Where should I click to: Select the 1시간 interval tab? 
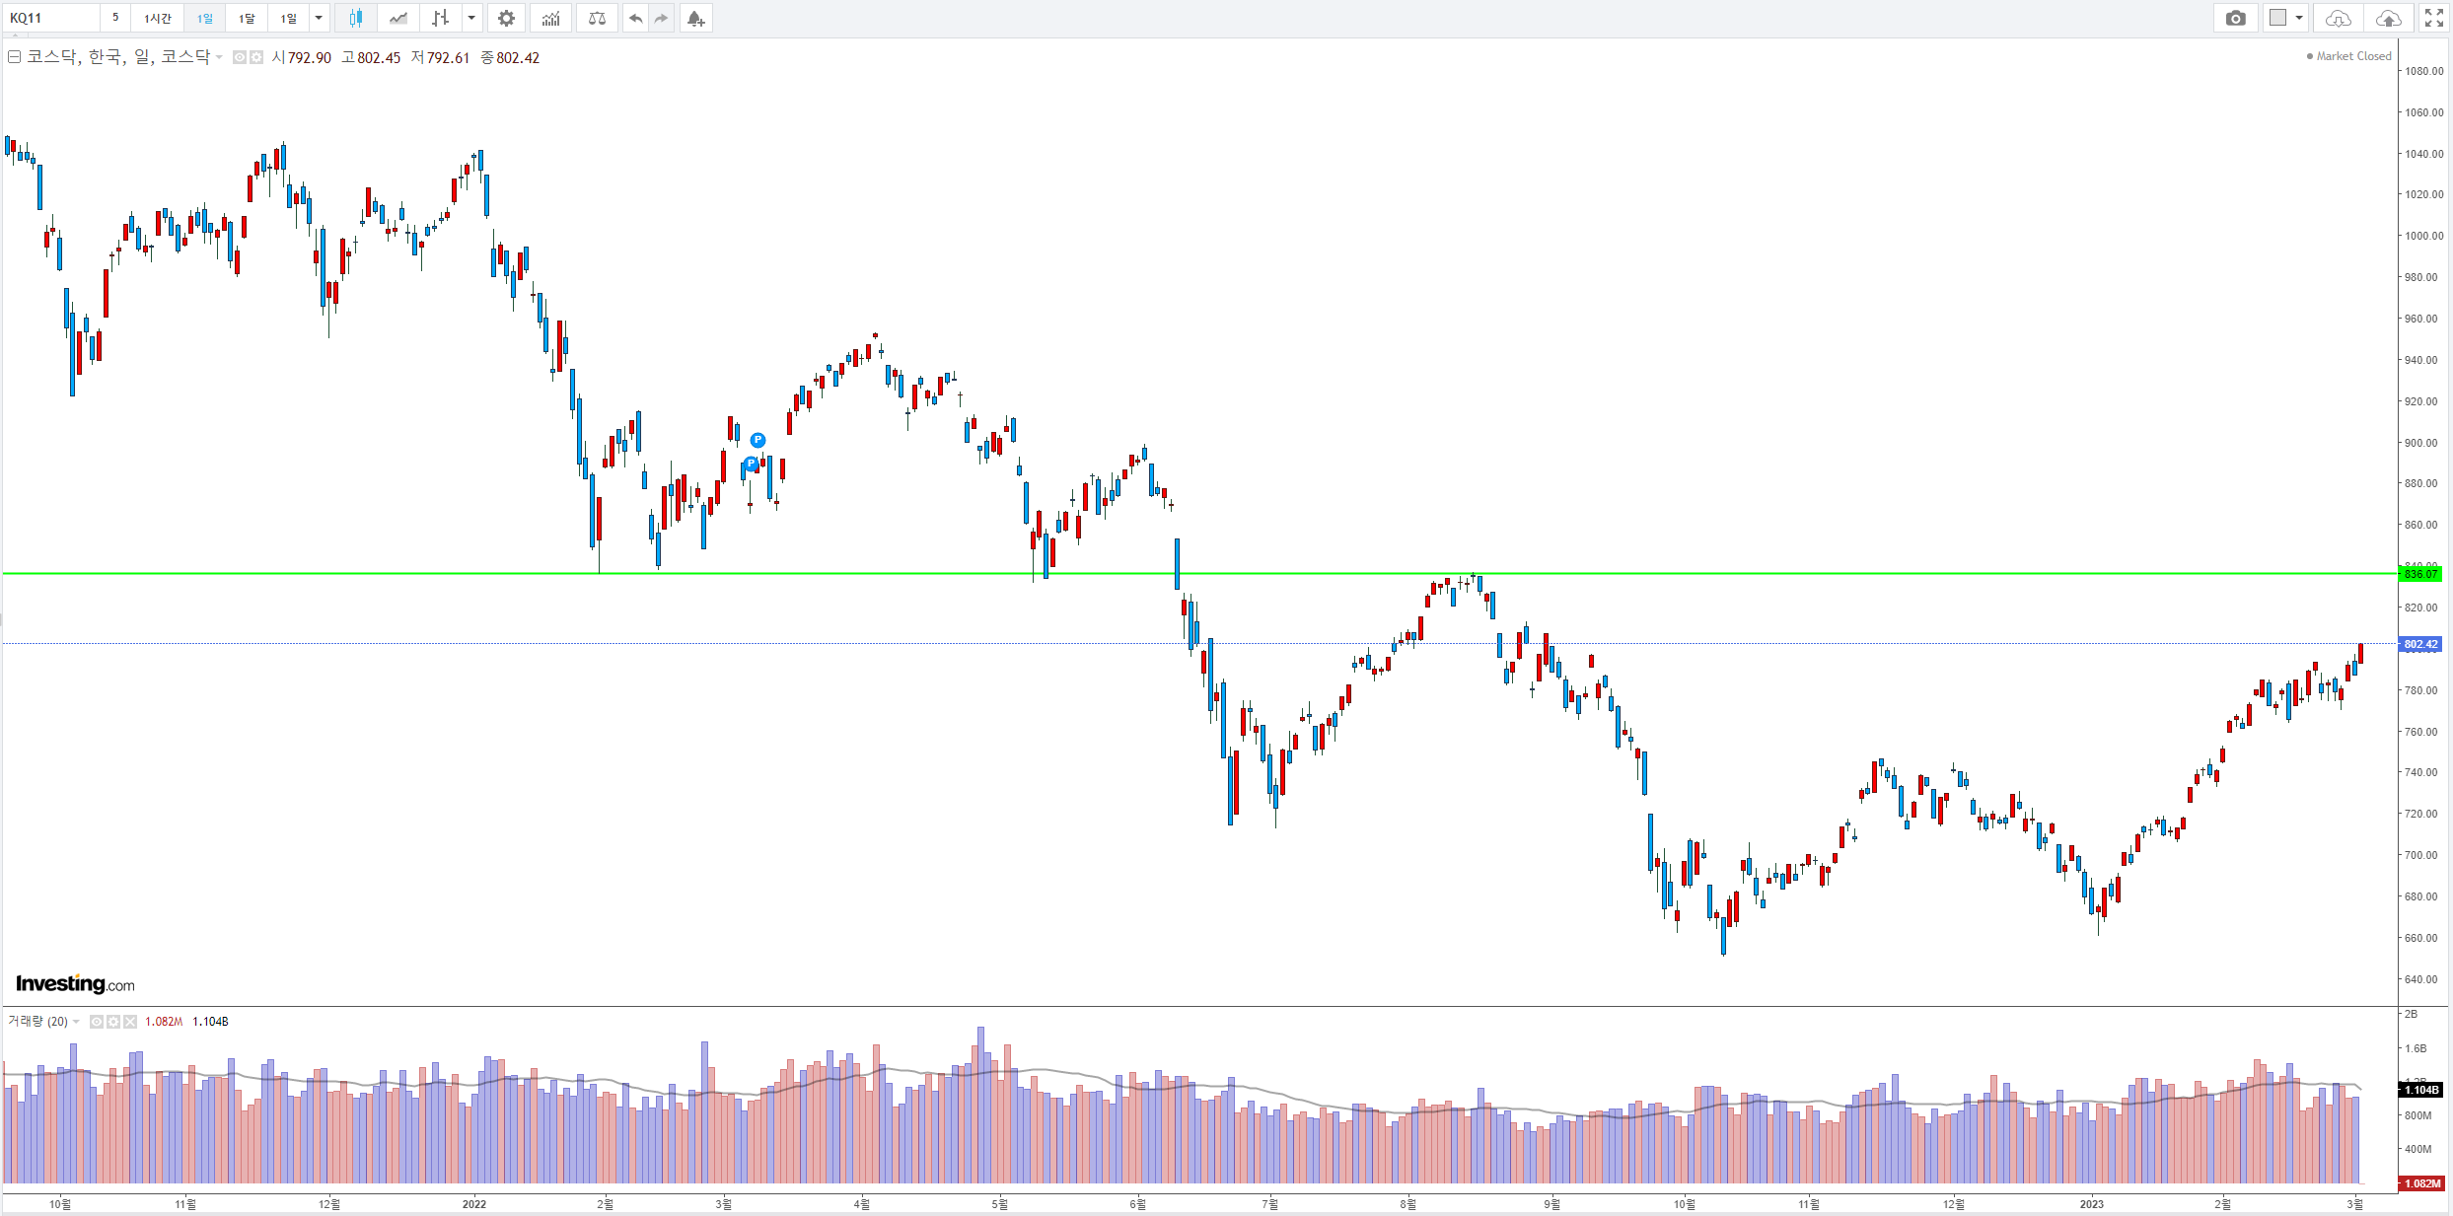158,18
